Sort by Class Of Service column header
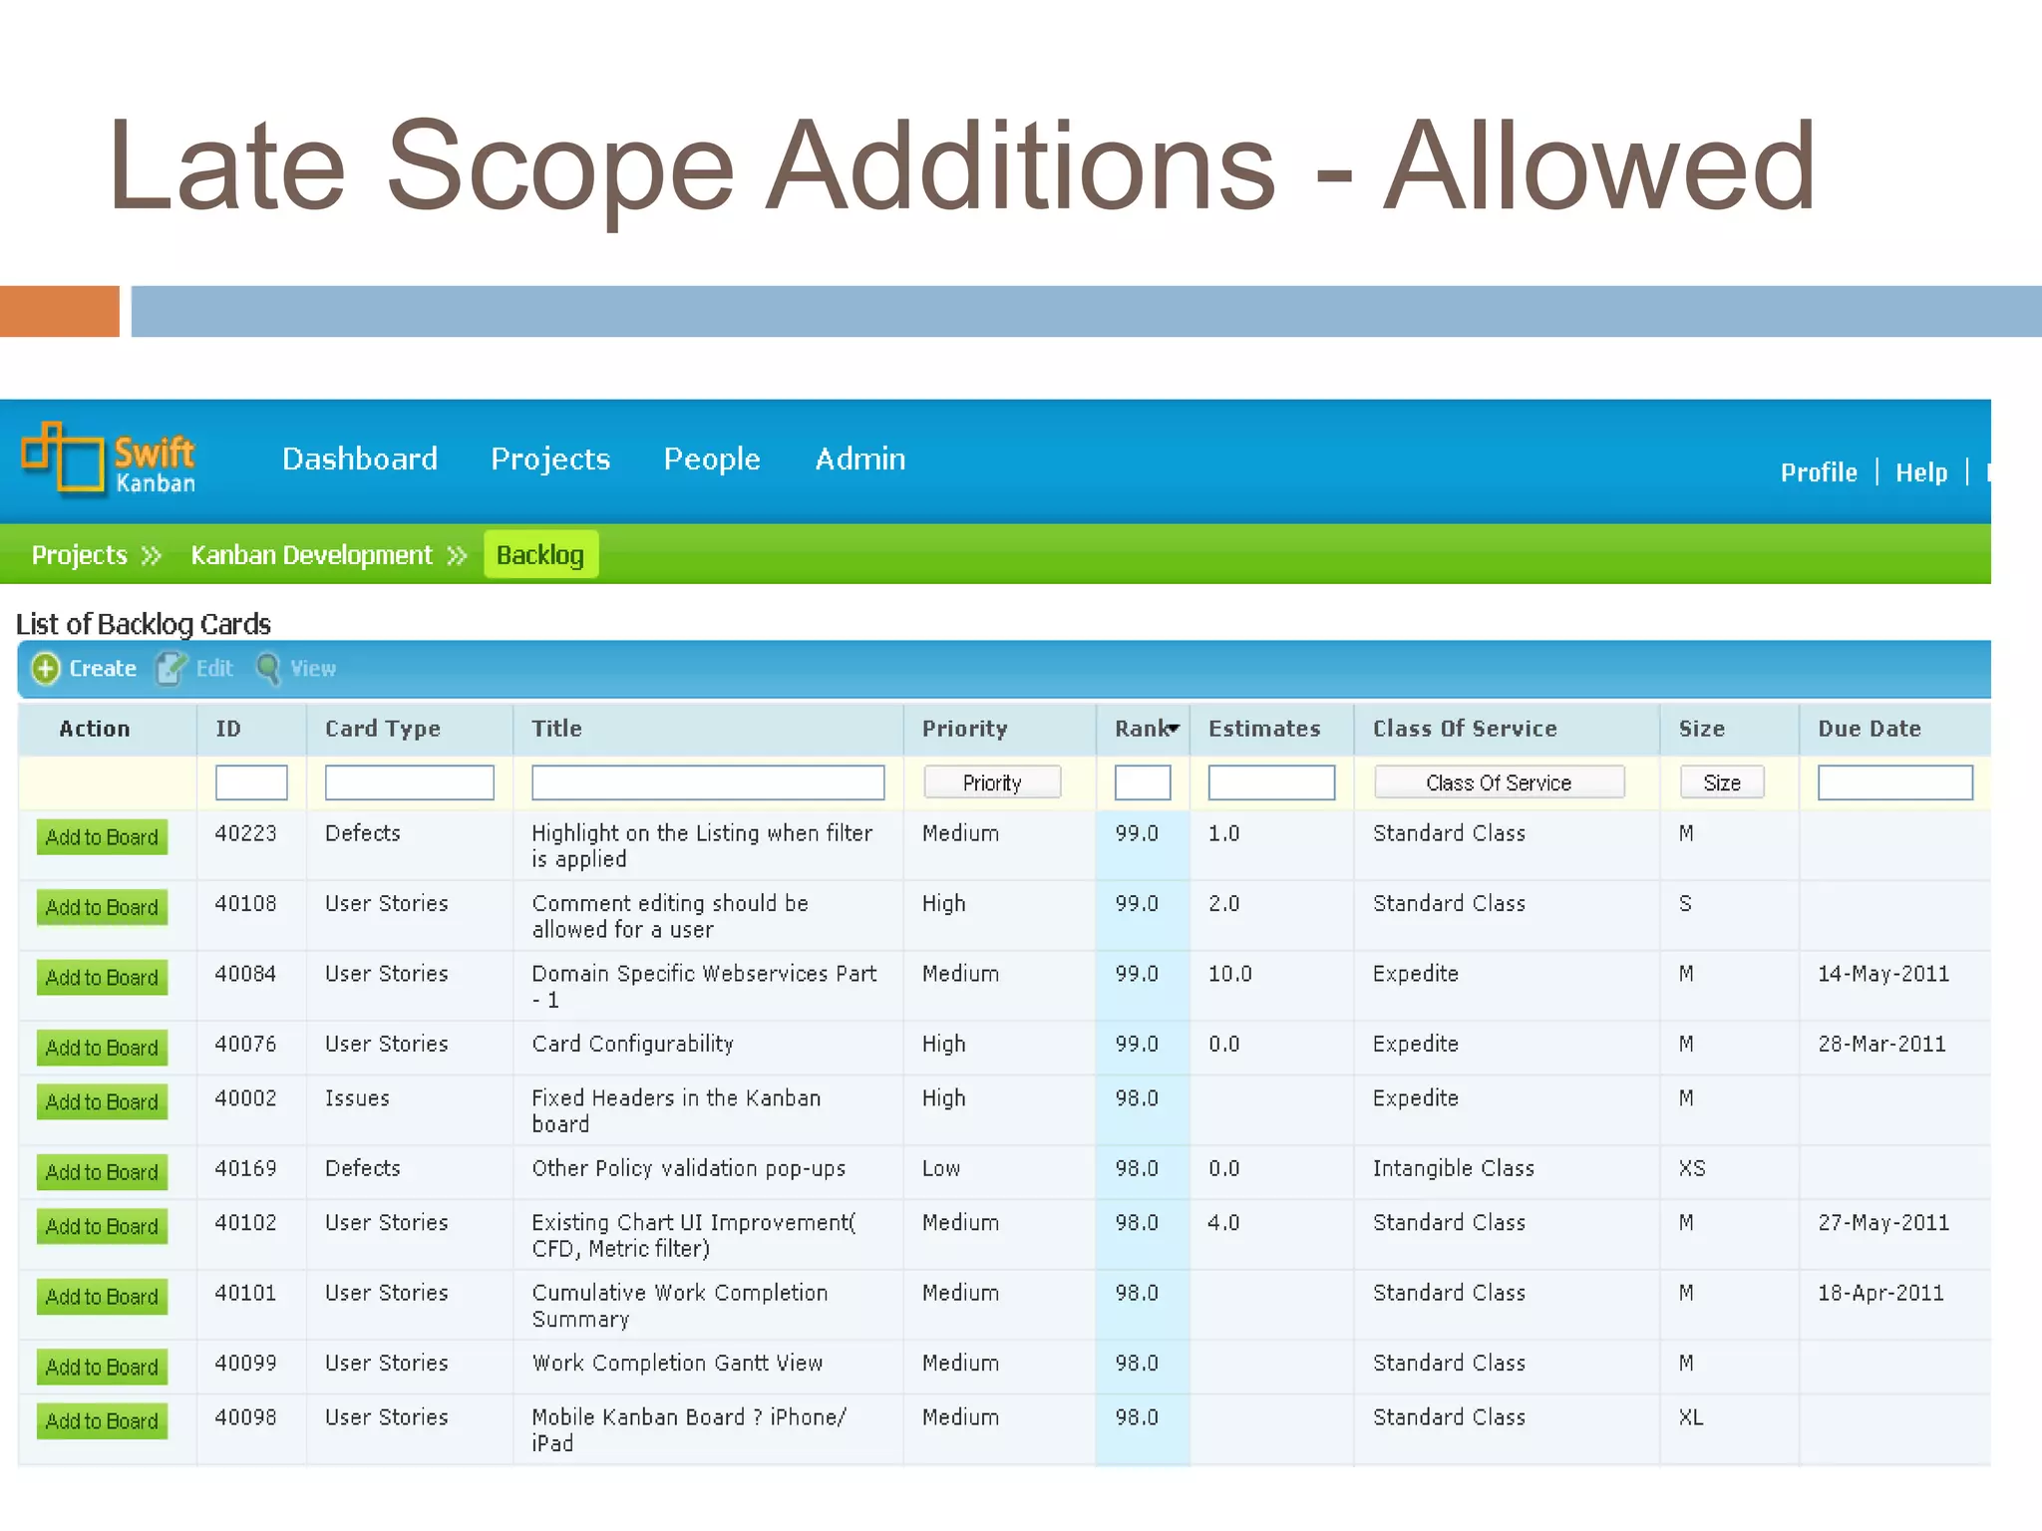This screenshot has width=2042, height=1531. coord(1465,729)
